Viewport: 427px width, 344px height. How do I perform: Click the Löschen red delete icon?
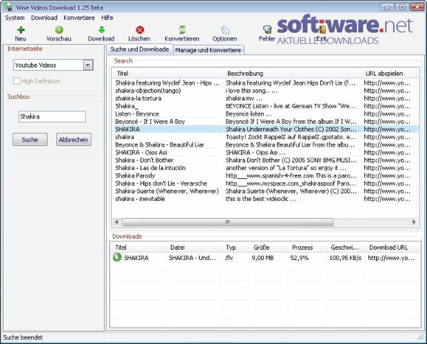point(140,30)
